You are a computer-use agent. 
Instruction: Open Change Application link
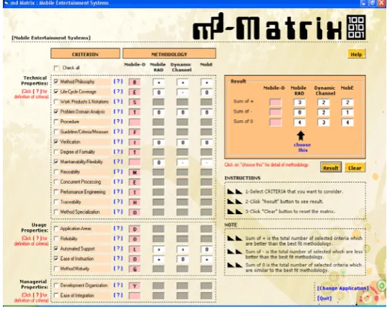coord(343,288)
